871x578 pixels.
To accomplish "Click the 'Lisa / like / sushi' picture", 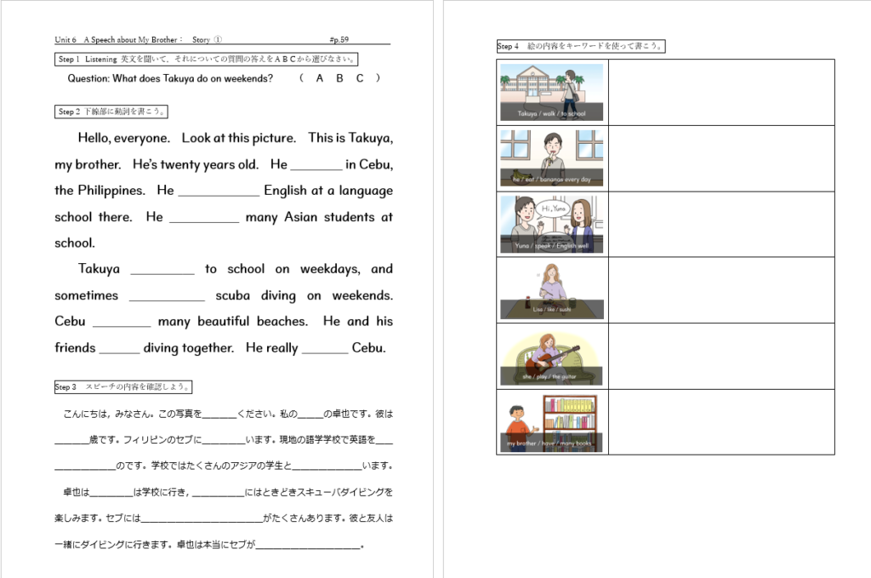I will (551, 290).
